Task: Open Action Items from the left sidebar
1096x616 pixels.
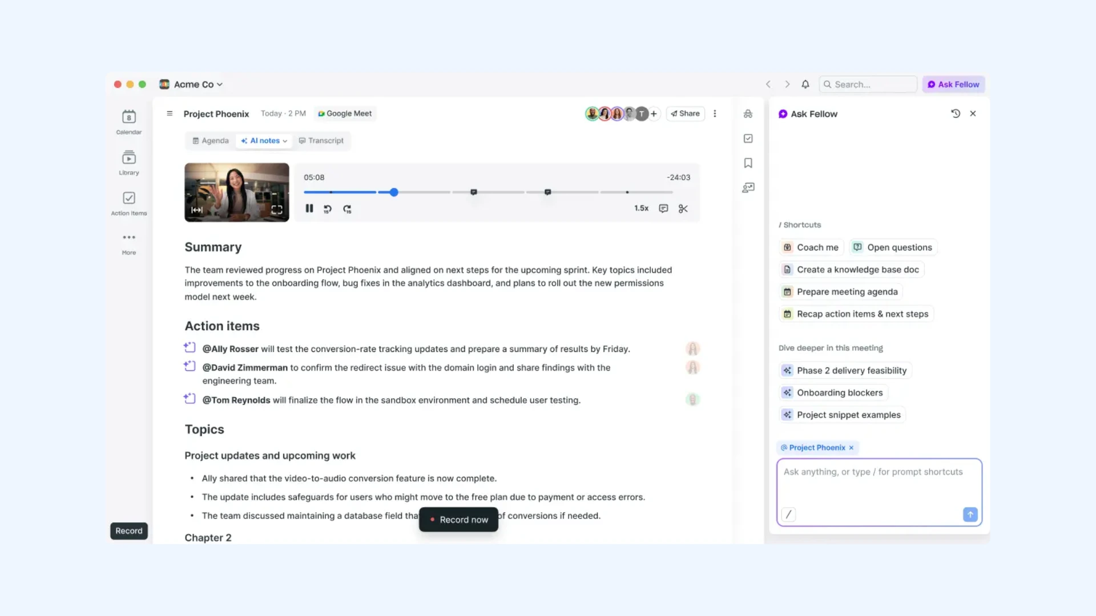Action: point(128,202)
